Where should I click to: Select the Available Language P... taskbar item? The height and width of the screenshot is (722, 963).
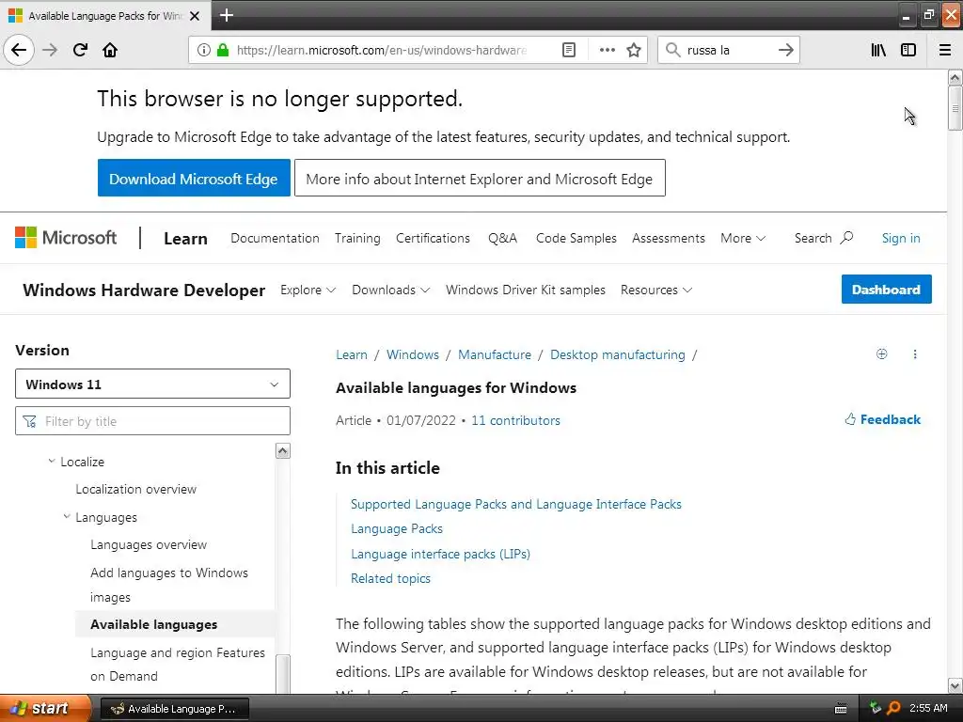174,709
